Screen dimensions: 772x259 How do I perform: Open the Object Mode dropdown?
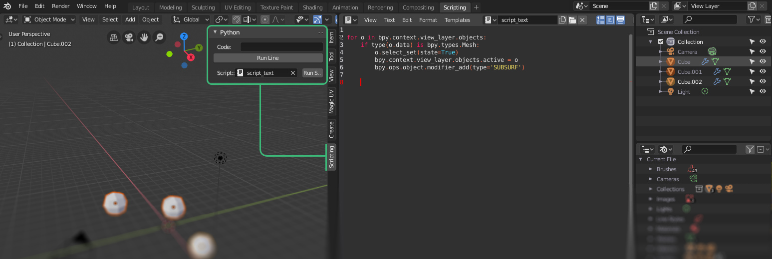(49, 19)
